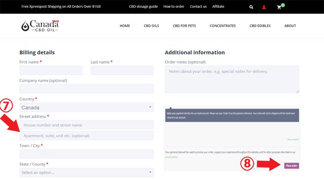Focus the Apartment, suite, unit field
Screen dimensions: 324x180
coord(87,136)
